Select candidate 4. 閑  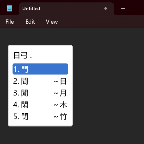coord(40,105)
